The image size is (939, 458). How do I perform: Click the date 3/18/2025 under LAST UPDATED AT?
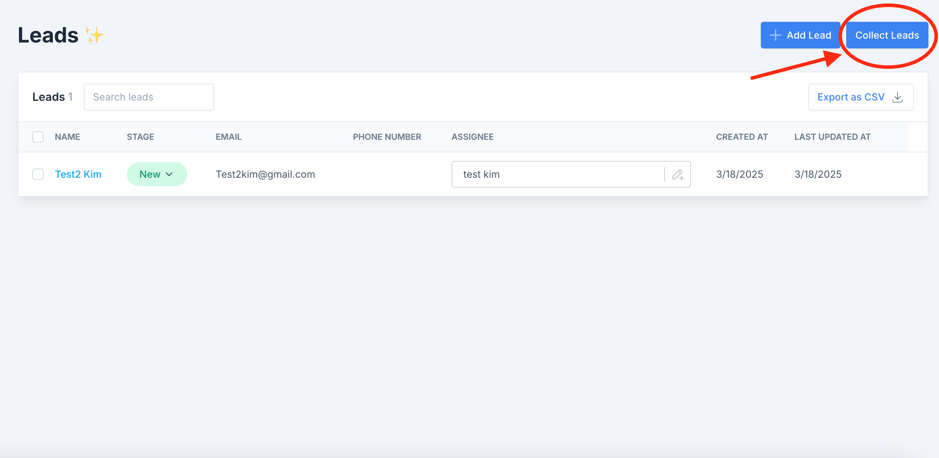(x=818, y=174)
